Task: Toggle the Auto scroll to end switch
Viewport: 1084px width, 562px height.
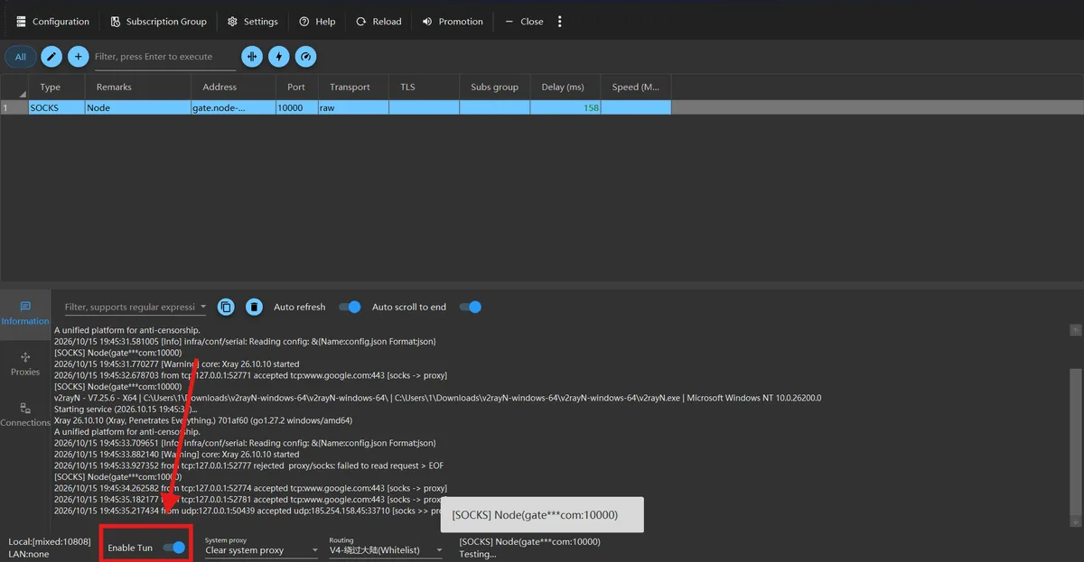Action: coord(471,307)
